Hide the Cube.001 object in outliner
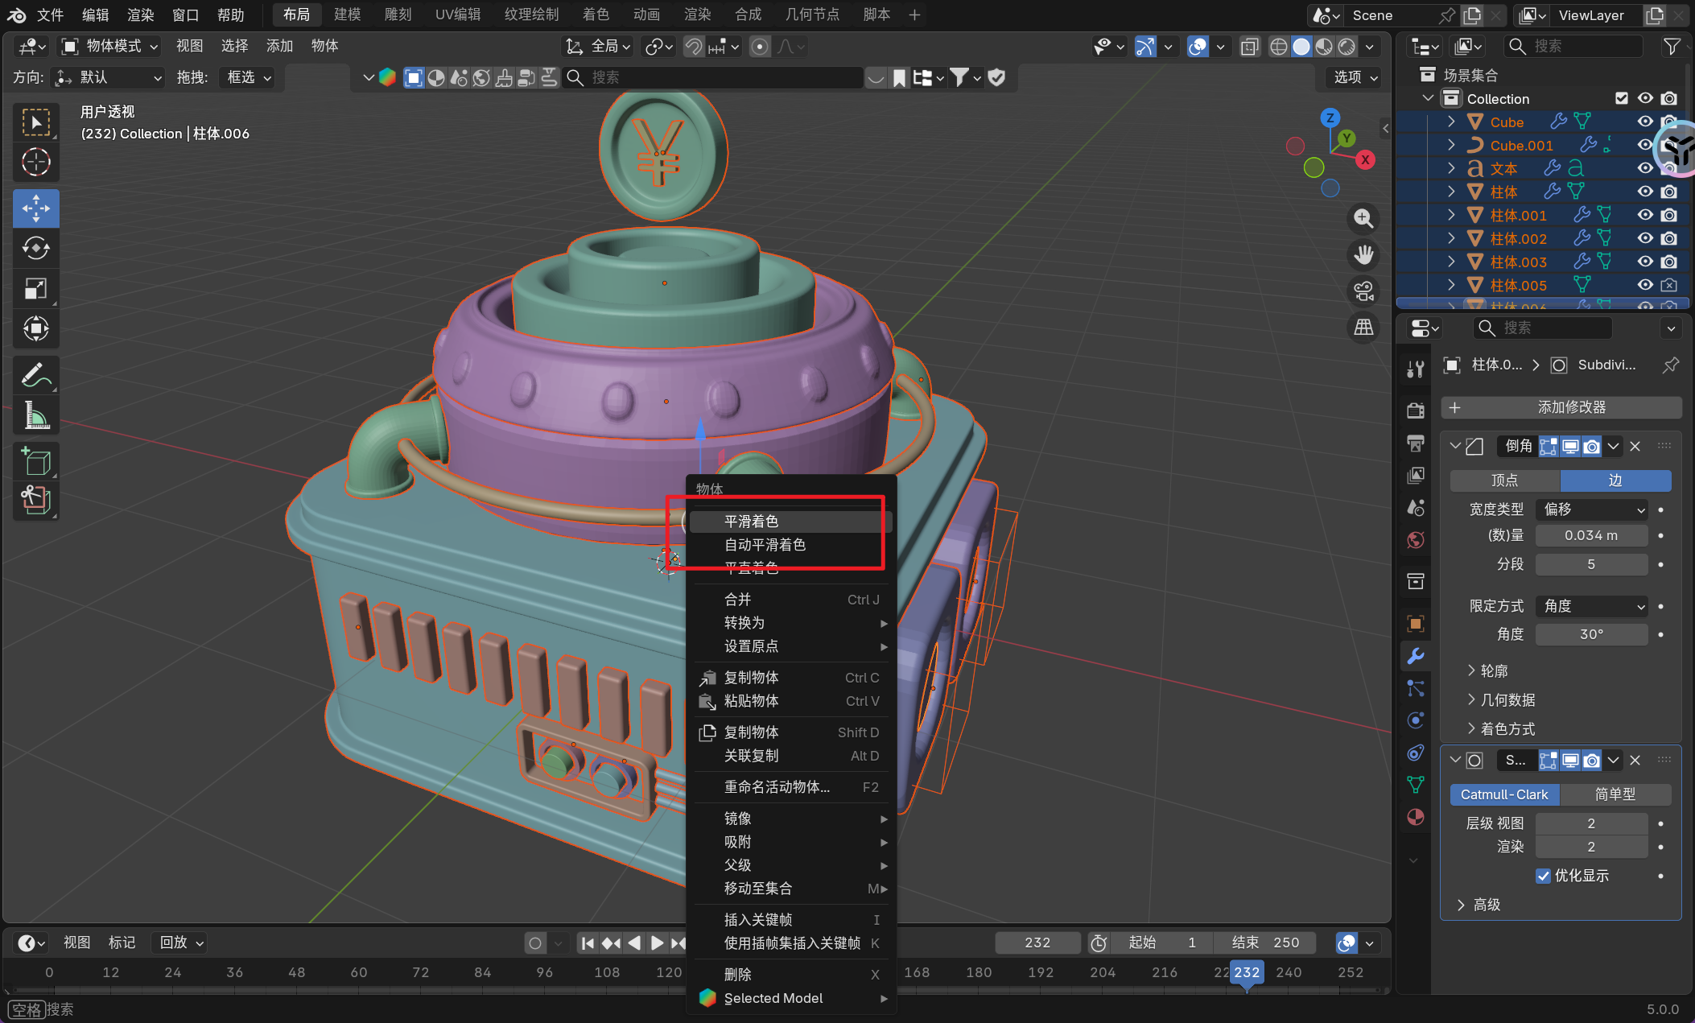 click(x=1645, y=145)
